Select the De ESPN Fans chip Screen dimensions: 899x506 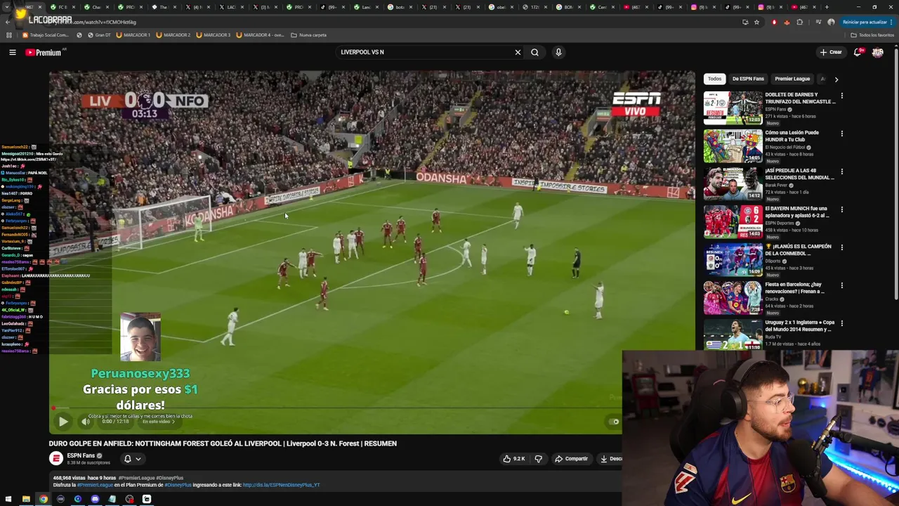pos(748,79)
